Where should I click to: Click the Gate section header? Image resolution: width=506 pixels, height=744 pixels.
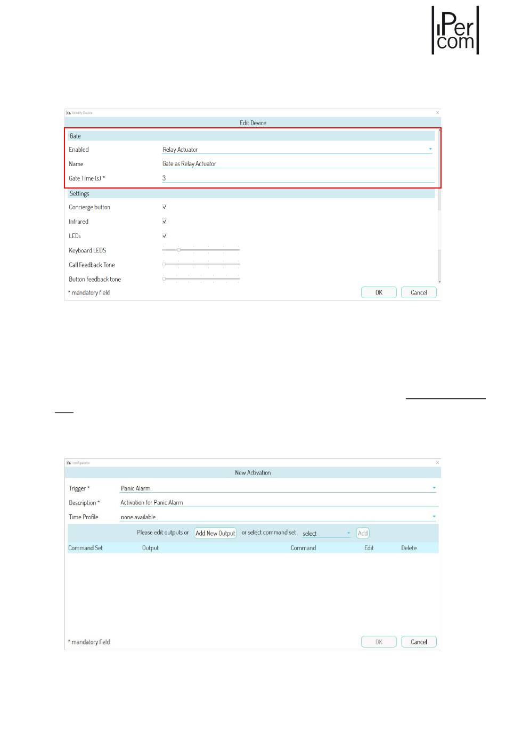click(x=251, y=136)
